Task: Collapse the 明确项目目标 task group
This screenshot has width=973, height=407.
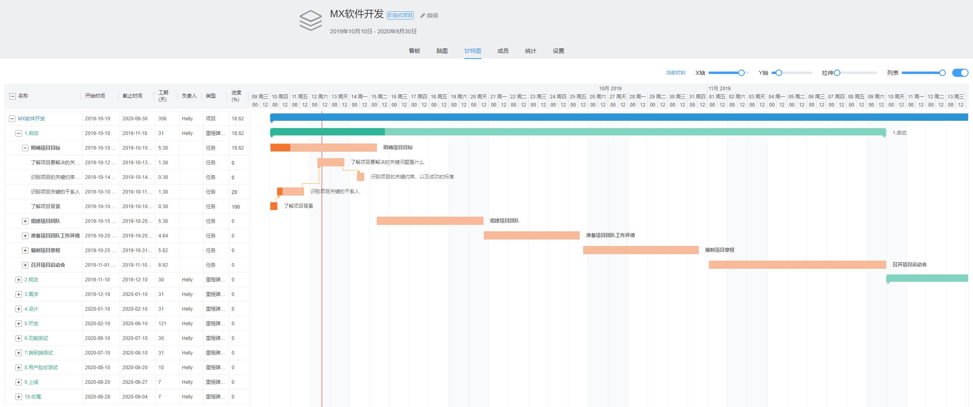Action: (25, 148)
